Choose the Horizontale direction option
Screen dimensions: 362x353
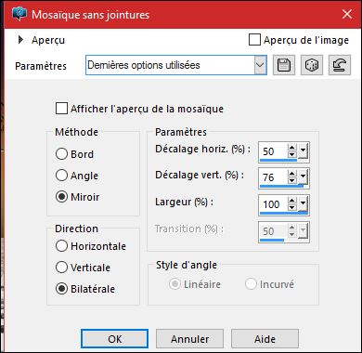61,246
